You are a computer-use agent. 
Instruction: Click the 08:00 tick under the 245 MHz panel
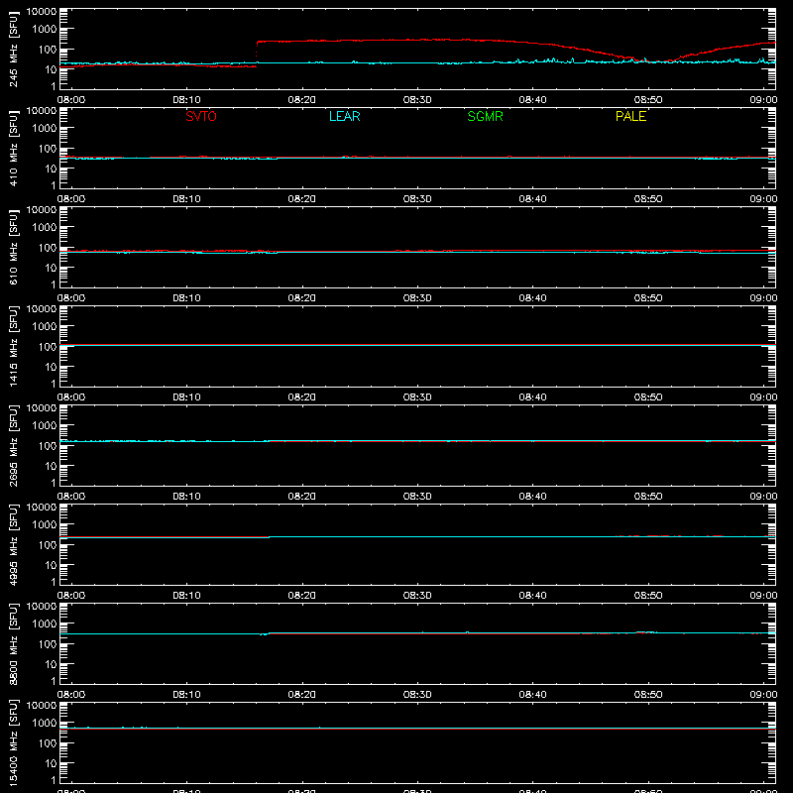71,100
